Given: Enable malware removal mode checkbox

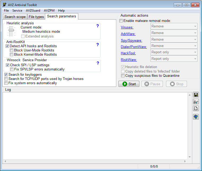Looking at the screenshot, I should (121, 21).
